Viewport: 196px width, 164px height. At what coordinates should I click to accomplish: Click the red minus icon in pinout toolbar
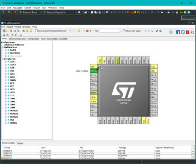click(x=84, y=31)
